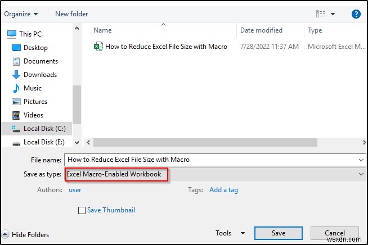The height and width of the screenshot is (245, 368).
Task: Sort by Name column header
Action: tap(102, 30)
